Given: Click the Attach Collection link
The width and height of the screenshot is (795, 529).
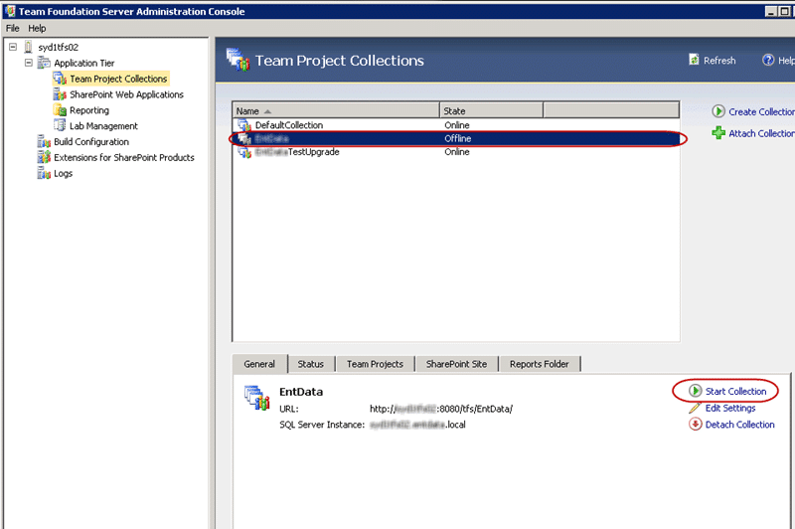Looking at the screenshot, I should coord(761,133).
